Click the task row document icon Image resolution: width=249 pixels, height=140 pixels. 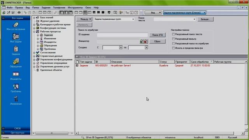tap(77, 65)
